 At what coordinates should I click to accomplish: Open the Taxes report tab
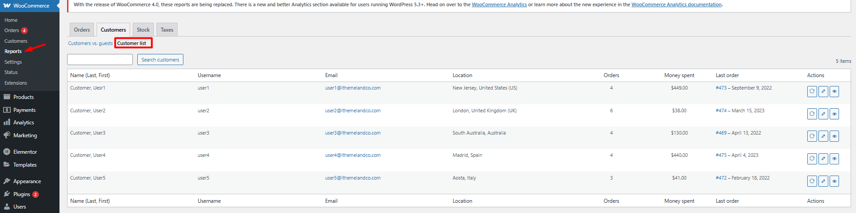[167, 29]
